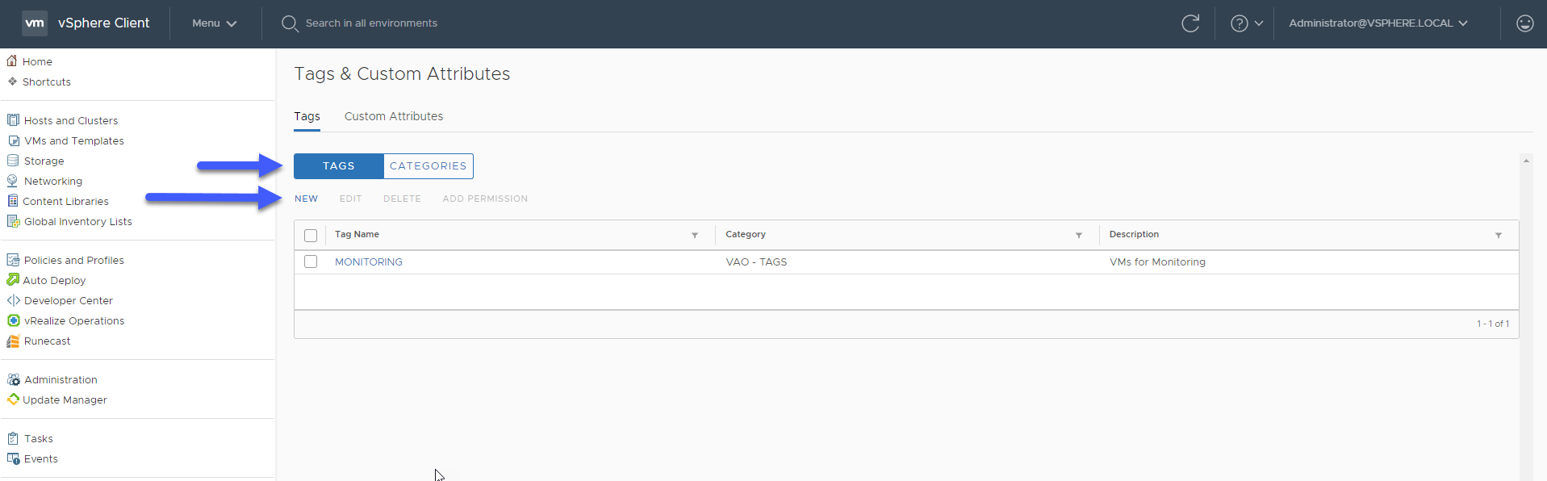
Task: Open the MONITORING tag link
Action: click(369, 262)
